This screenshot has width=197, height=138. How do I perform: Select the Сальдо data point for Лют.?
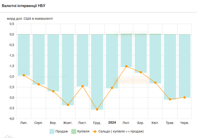click(x=126, y=66)
